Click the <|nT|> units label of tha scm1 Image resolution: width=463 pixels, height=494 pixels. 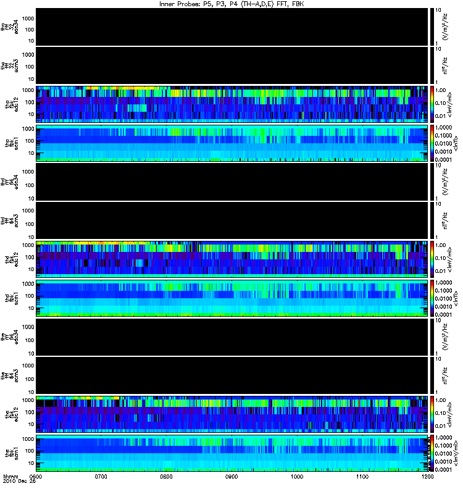click(x=456, y=143)
